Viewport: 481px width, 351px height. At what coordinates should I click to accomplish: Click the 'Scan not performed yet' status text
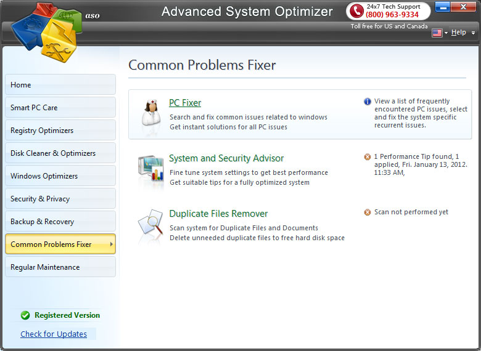(411, 212)
